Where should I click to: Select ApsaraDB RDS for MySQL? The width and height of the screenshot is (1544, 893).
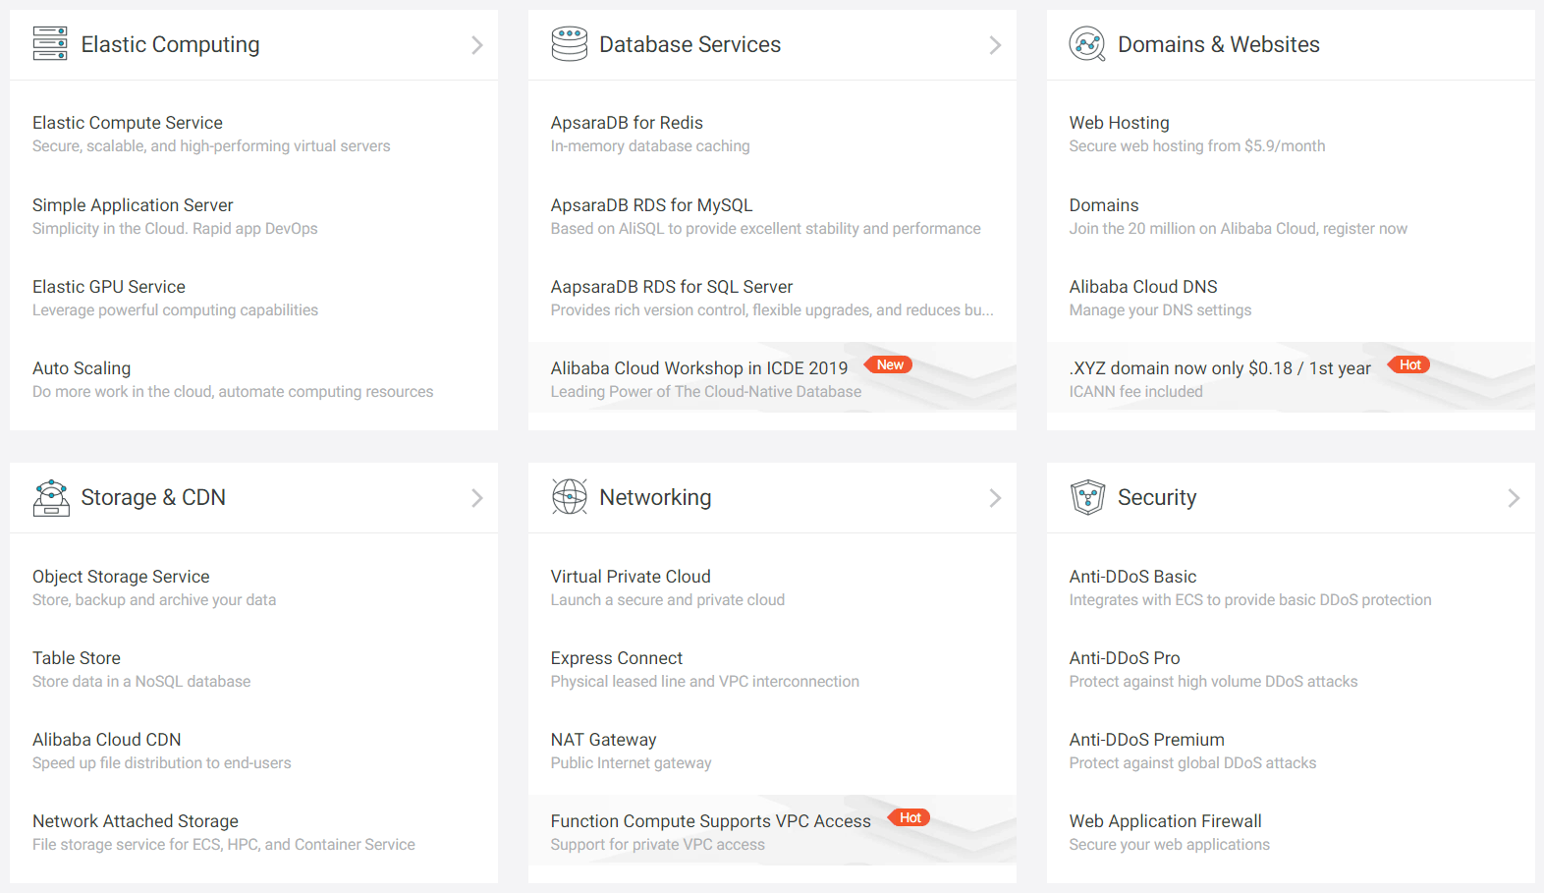tap(651, 205)
